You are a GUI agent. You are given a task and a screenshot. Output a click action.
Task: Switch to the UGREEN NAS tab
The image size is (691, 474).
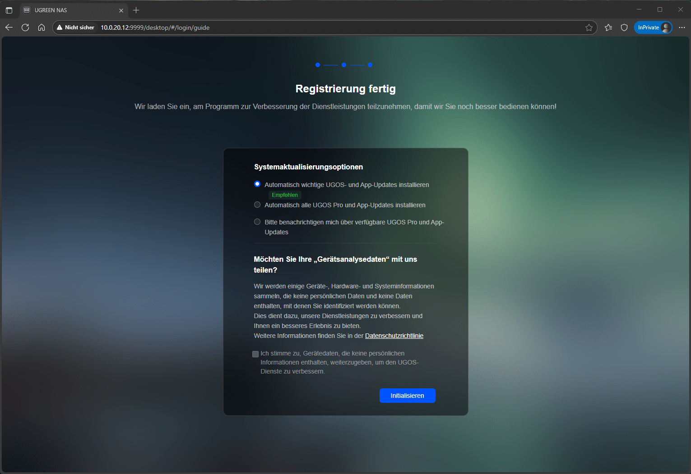coord(68,10)
